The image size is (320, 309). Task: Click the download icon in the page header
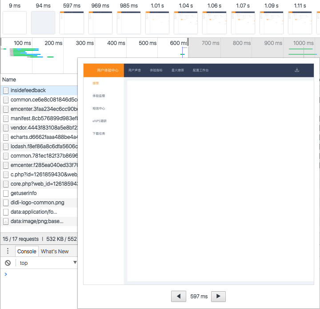point(297,70)
